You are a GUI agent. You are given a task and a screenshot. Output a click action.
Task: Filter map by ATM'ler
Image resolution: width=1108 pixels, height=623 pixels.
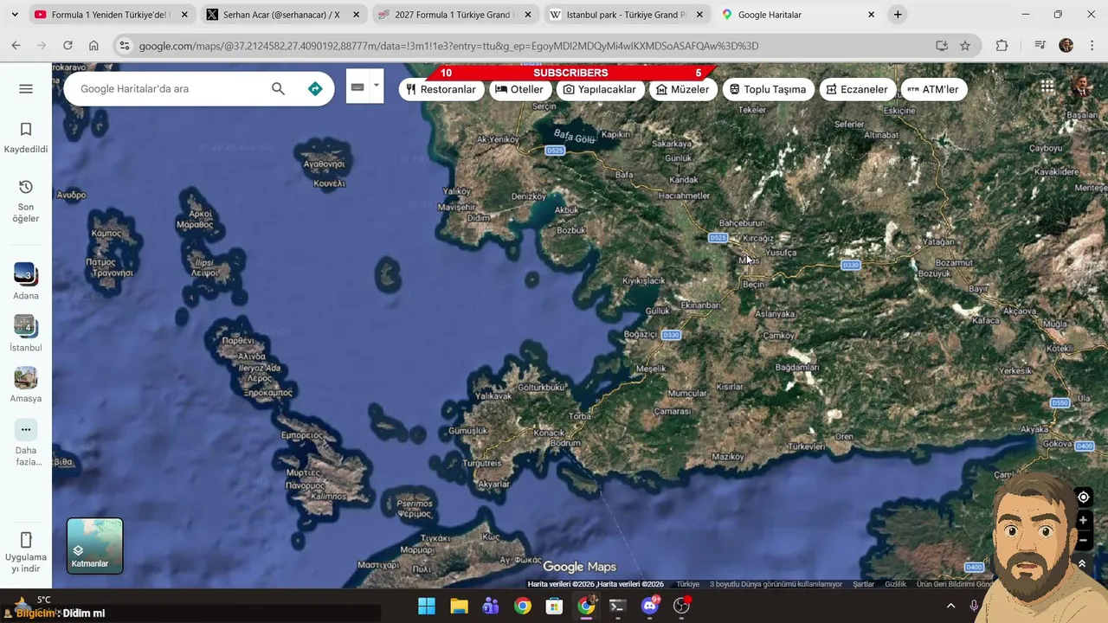tap(933, 89)
